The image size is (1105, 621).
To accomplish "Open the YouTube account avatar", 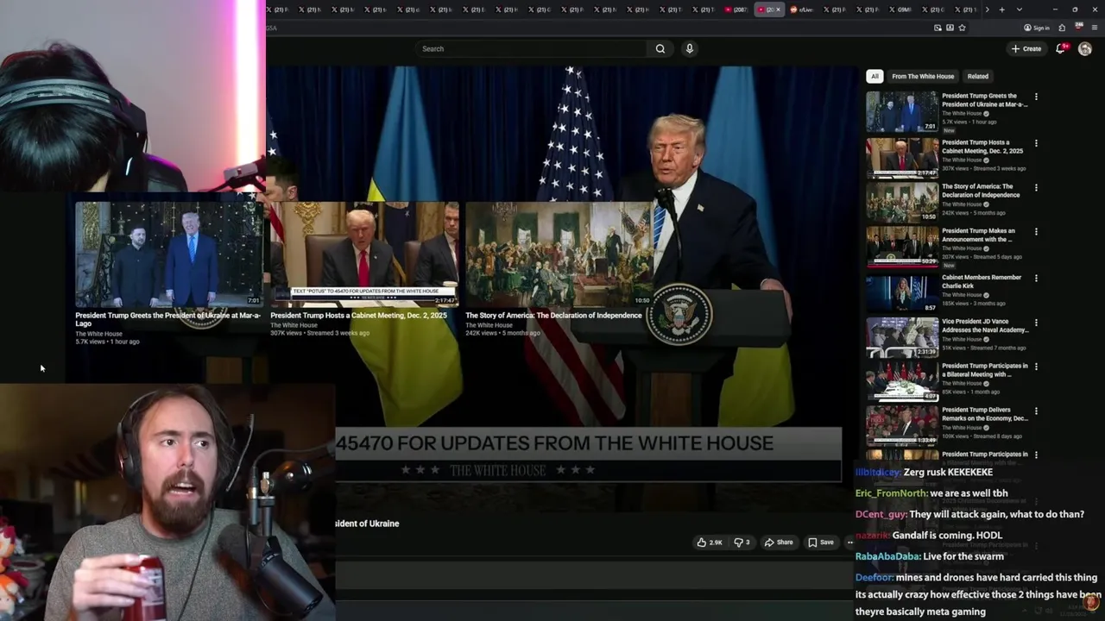I will coord(1085,49).
